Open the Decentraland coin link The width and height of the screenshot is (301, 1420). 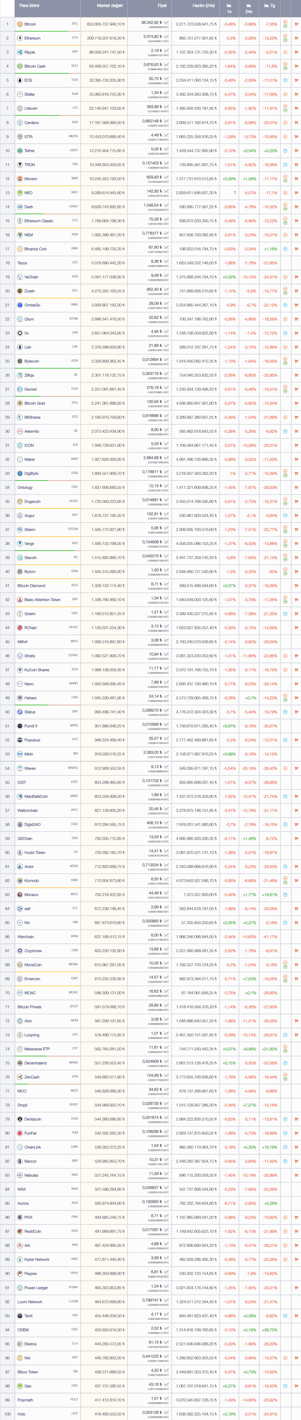pyautogui.click(x=35, y=1063)
